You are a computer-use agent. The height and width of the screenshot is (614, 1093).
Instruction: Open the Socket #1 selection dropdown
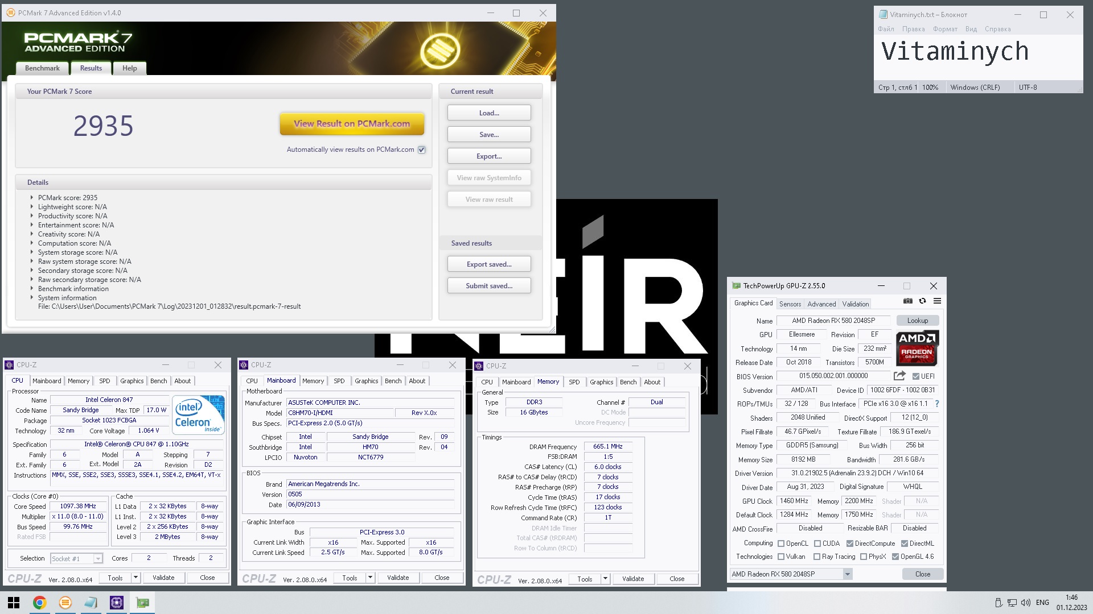[98, 559]
